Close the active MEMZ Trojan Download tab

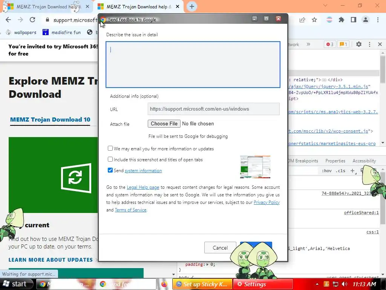point(178,6)
